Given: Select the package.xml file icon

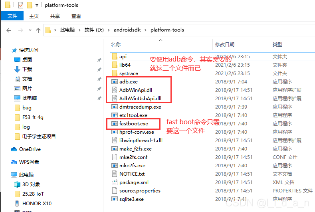Looking at the screenshot, I should coord(115,182).
